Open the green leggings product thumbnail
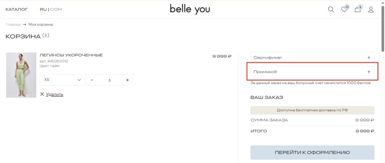This screenshot has height=163, width=385. (x=21, y=75)
